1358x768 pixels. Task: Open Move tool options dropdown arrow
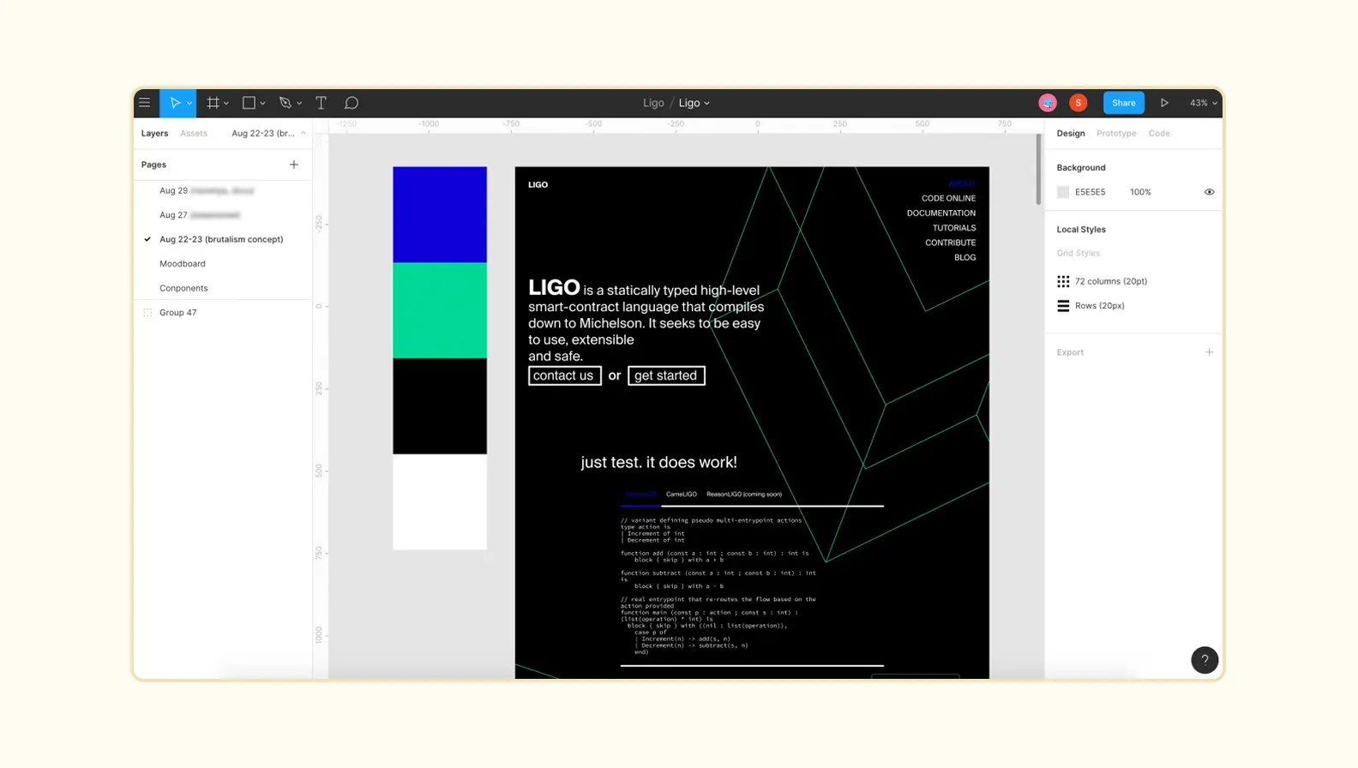(189, 104)
